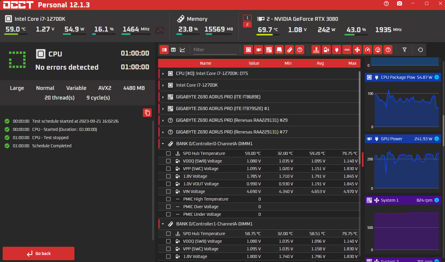Click the memory hardware filter icon
The width and height of the screenshot is (445, 262).
click(290, 50)
